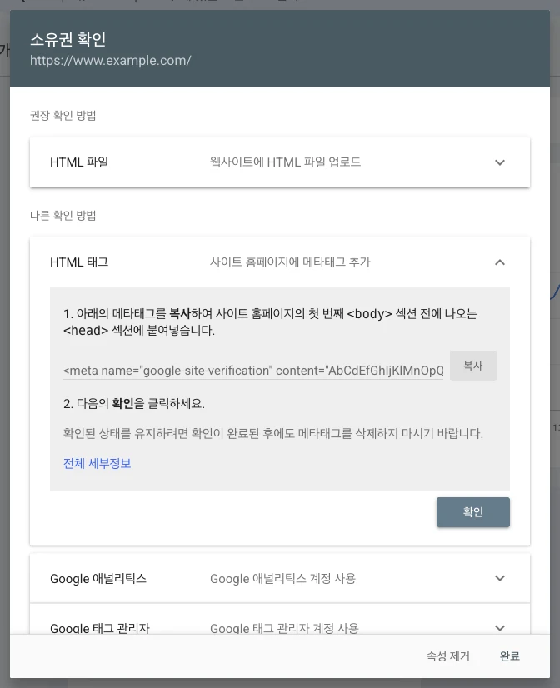
Task: Click the https://www.example.com/ URL in header
Action: click(x=111, y=61)
